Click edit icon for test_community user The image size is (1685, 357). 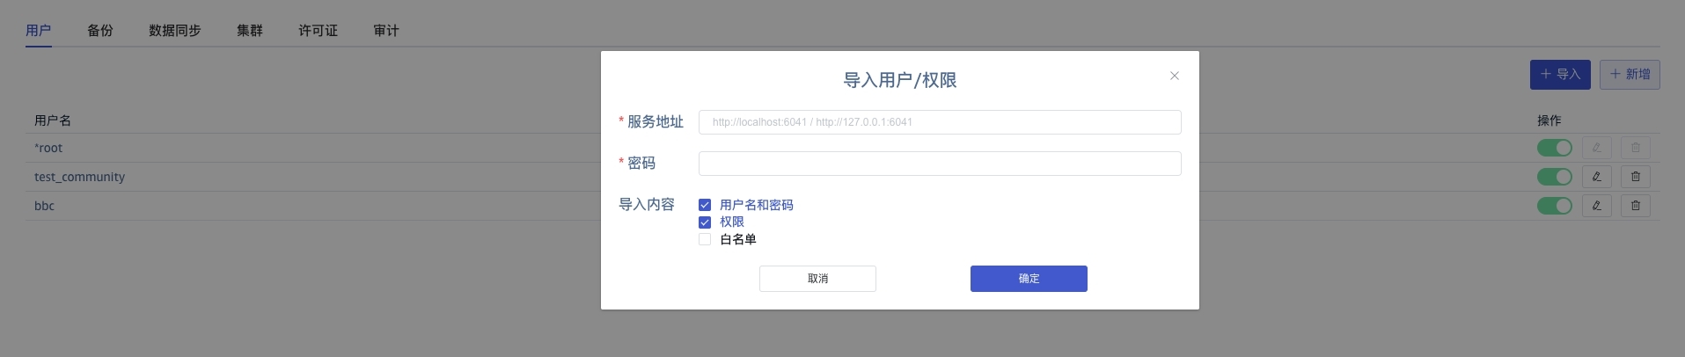(1596, 177)
